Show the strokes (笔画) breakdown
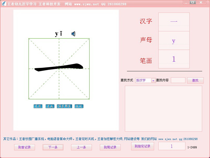 (x=50, y=106)
